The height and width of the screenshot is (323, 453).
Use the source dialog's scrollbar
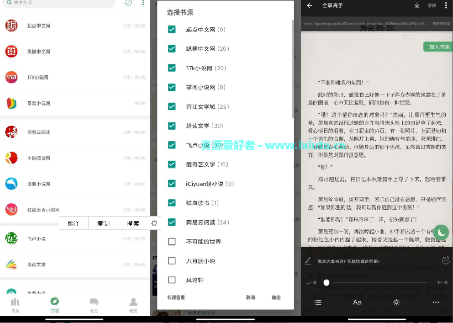pyautogui.click(x=292, y=69)
